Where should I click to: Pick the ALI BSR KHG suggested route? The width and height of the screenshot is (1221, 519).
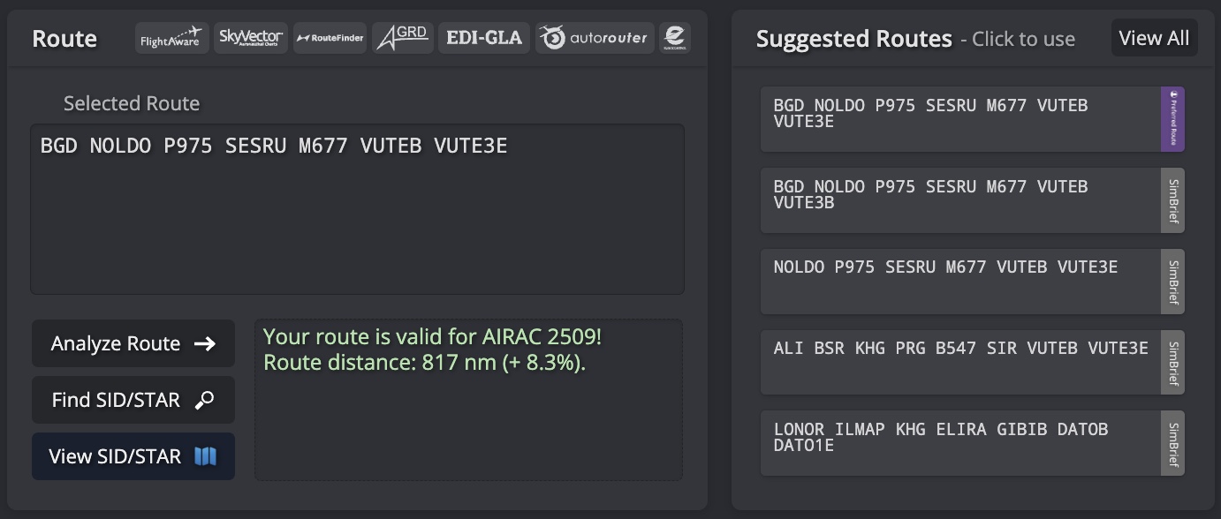959,363
